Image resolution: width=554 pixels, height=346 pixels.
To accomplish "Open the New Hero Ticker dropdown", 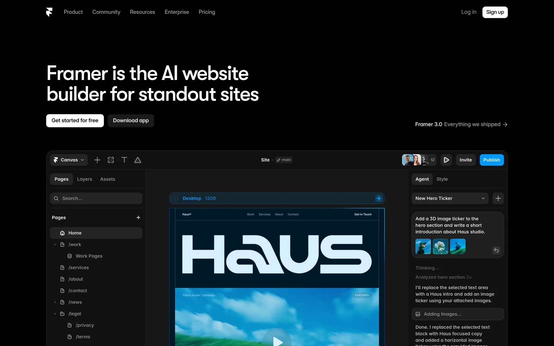I will (450, 198).
